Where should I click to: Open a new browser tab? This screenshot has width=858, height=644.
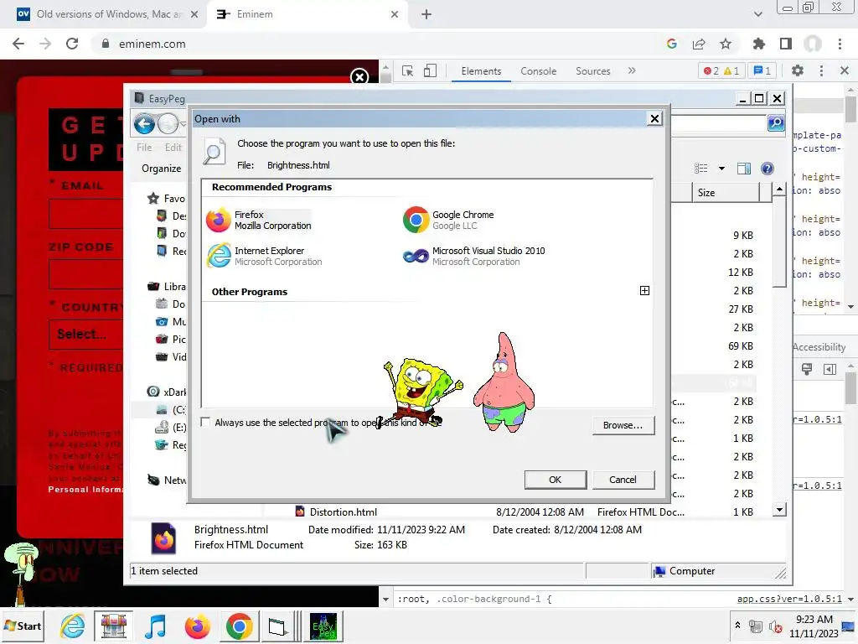pos(426,14)
